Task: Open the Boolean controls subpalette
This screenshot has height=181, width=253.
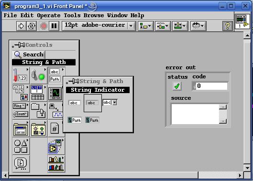Action: pos(39,75)
